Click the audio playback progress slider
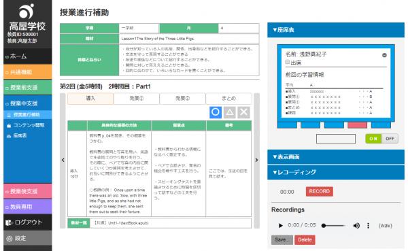 coord(334,225)
